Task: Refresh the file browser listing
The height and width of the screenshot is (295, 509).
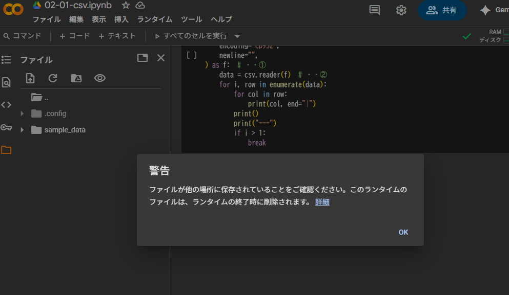Action: coord(53,78)
